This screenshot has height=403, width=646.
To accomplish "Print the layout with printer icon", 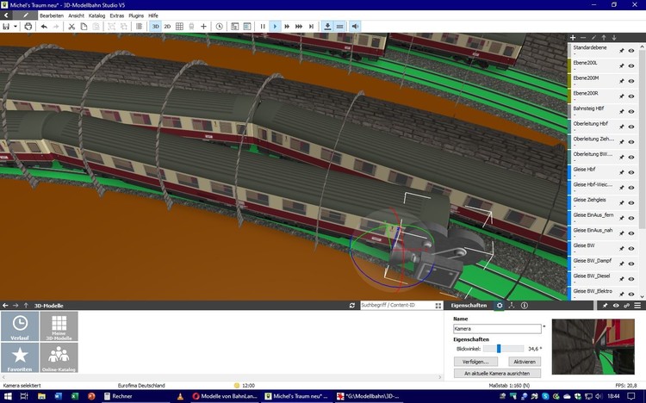I will coord(28,27).
